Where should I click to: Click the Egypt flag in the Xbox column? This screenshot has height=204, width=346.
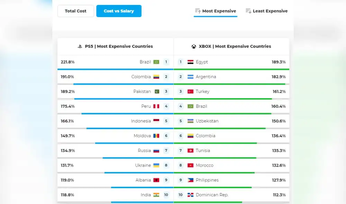coord(191,62)
